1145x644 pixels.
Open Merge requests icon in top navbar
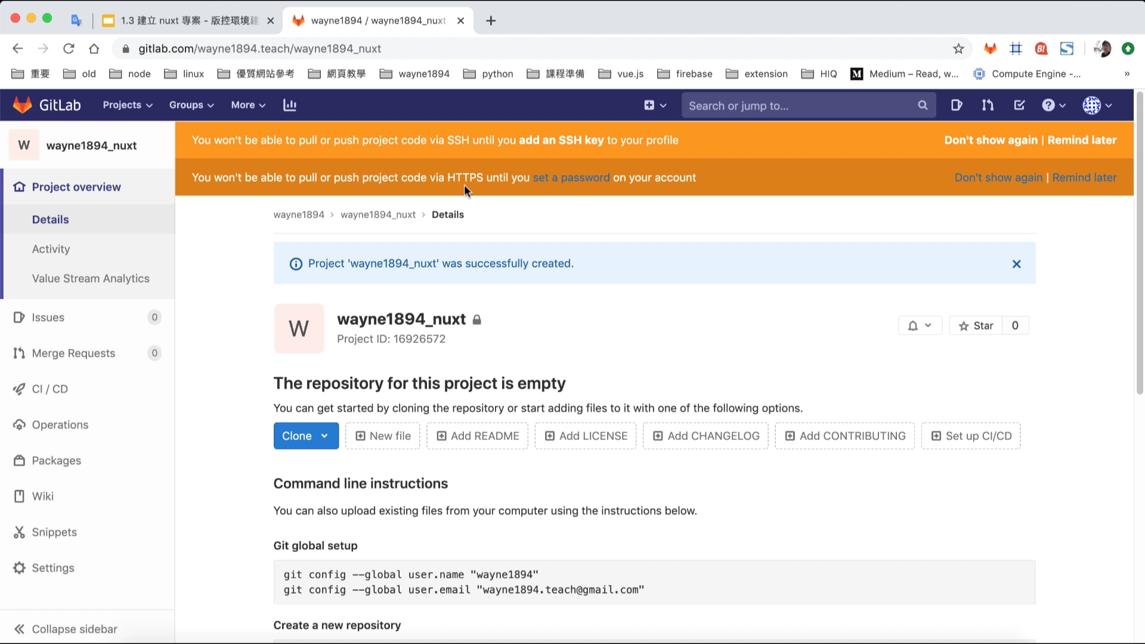click(988, 106)
